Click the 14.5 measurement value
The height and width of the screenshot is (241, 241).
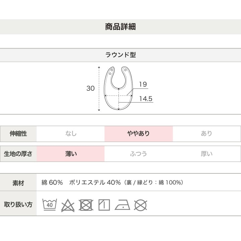coord(146,99)
